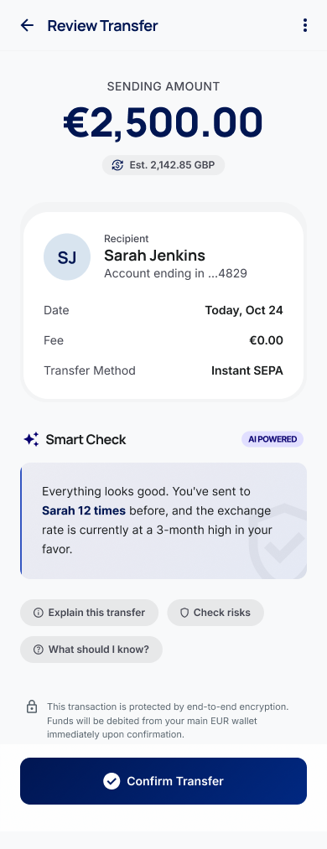Tap the Sarah Jenkins recipient name
This screenshot has width=327, height=849.
coord(154,256)
